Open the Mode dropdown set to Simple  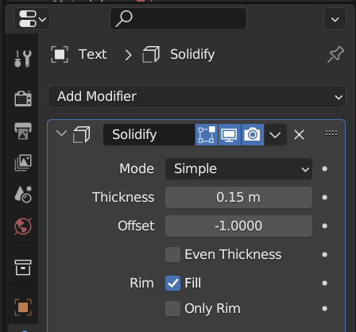pyautogui.click(x=238, y=169)
